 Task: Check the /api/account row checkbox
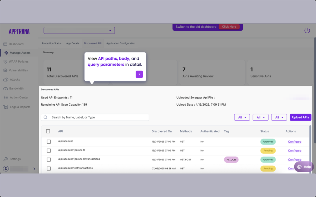pos(49,141)
